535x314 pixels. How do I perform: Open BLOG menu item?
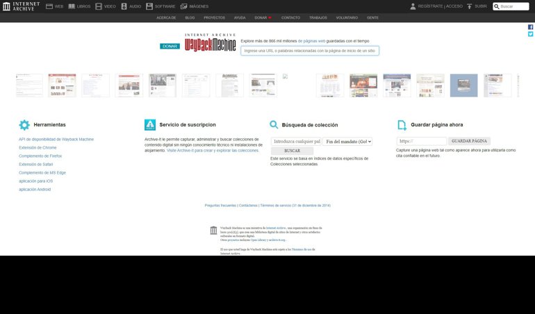click(190, 18)
